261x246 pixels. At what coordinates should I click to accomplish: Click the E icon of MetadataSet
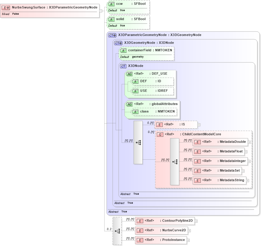pos(197,171)
